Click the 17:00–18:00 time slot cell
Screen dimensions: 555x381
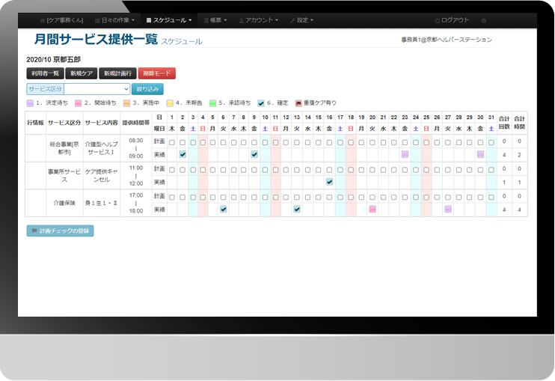[136, 203]
